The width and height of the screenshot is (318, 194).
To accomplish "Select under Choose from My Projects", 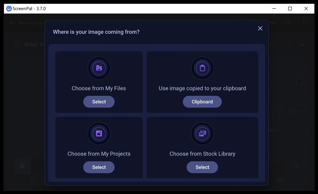I will 99,167.
